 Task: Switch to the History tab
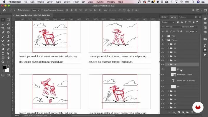point(164,17)
